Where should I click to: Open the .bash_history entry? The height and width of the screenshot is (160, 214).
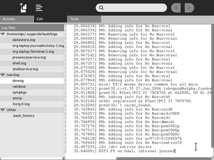click(23, 116)
